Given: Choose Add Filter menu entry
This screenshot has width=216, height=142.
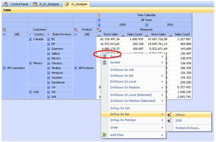Looking at the screenshot, I should tap(133, 135).
